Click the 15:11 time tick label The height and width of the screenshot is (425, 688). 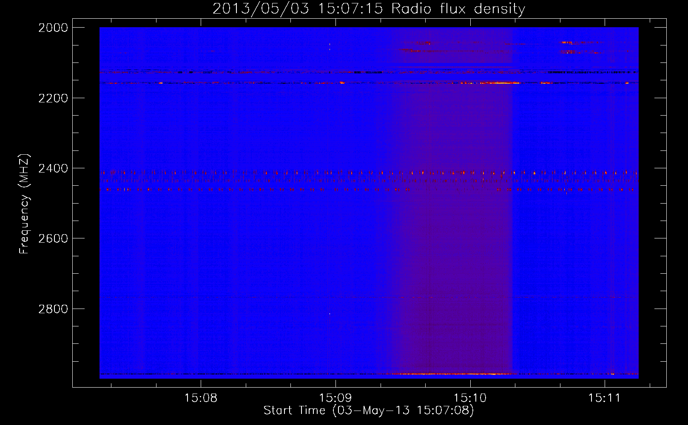click(604, 398)
